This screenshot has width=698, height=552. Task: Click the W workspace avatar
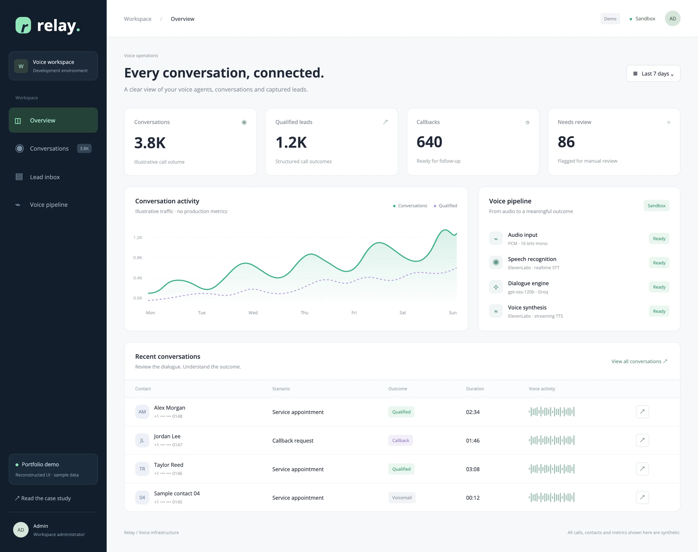(21, 66)
